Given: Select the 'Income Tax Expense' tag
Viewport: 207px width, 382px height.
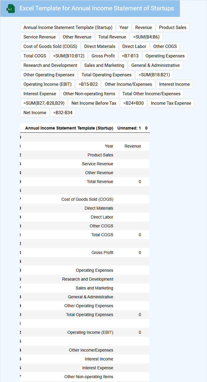Looking at the screenshot, I should [x=171, y=103].
